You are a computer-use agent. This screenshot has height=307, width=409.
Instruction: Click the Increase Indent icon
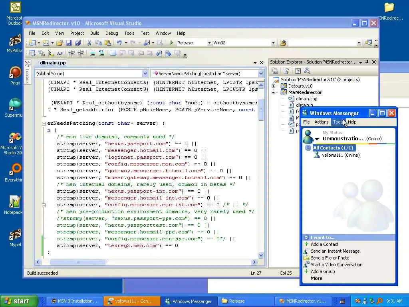click(81, 53)
